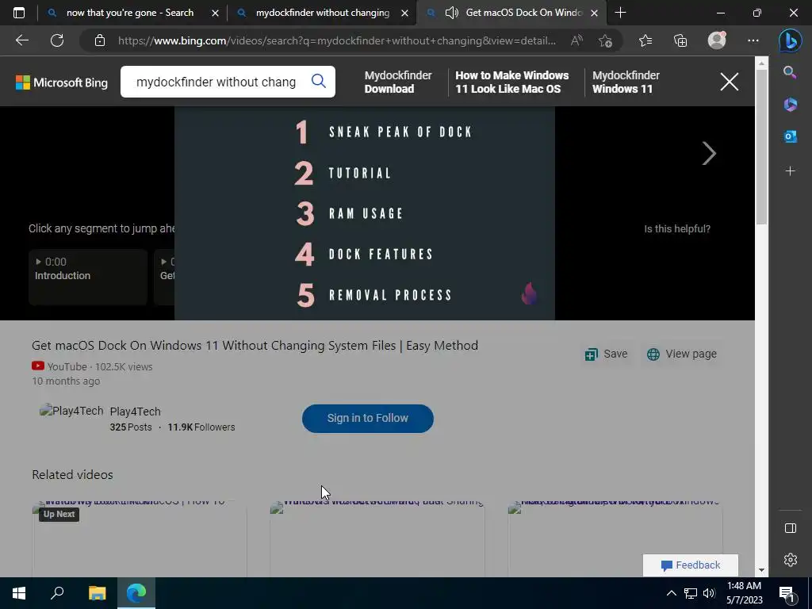The height and width of the screenshot is (609, 812).
Task: Close the 'now that you're gone' tab
Action: coord(216,13)
